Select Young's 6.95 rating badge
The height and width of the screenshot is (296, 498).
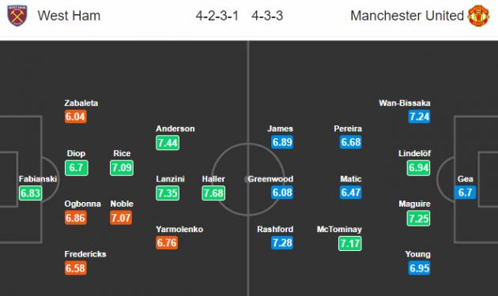pos(419,268)
